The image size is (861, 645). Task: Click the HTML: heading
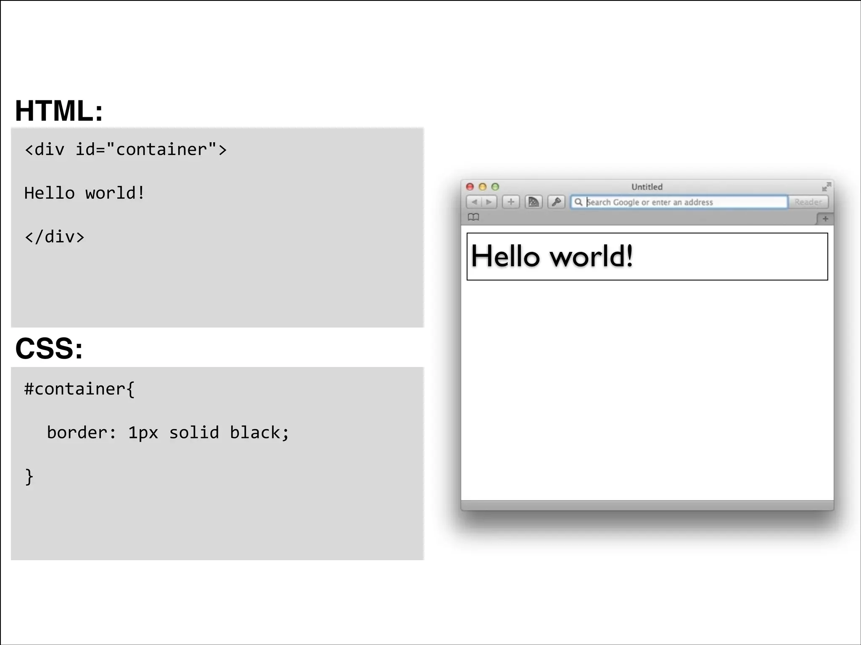coord(59,111)
